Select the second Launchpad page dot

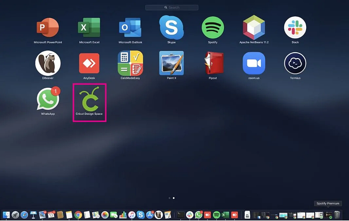pyautogui.click(x=174, y=198)
